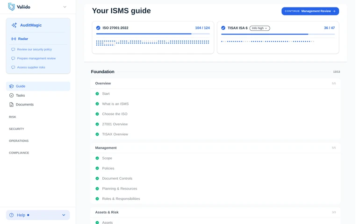Click the 13/13 Foundation counter
The image size is (359, 224).
[x=337, y=72]
